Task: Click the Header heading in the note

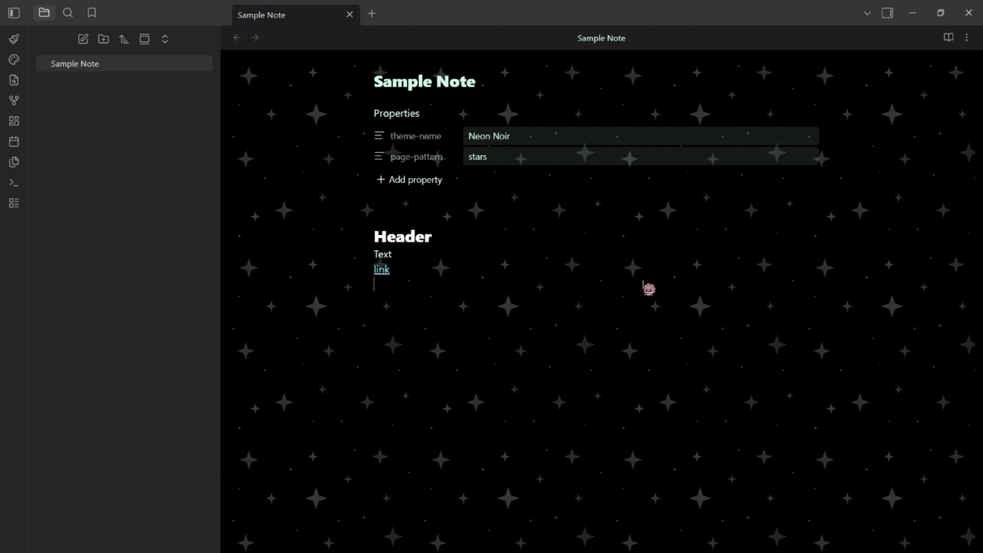Action: tap(402, 237)
